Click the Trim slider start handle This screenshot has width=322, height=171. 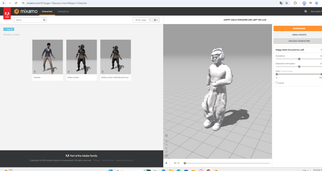(x=277, y=74)
